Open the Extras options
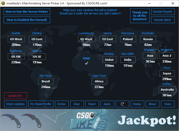The height and width of the screenshot is (131, 179). [61, 104]
